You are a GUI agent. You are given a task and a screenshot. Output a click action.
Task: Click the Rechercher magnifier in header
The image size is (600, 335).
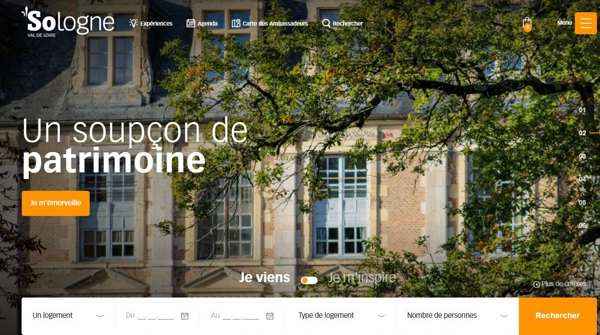click(326, 23)
